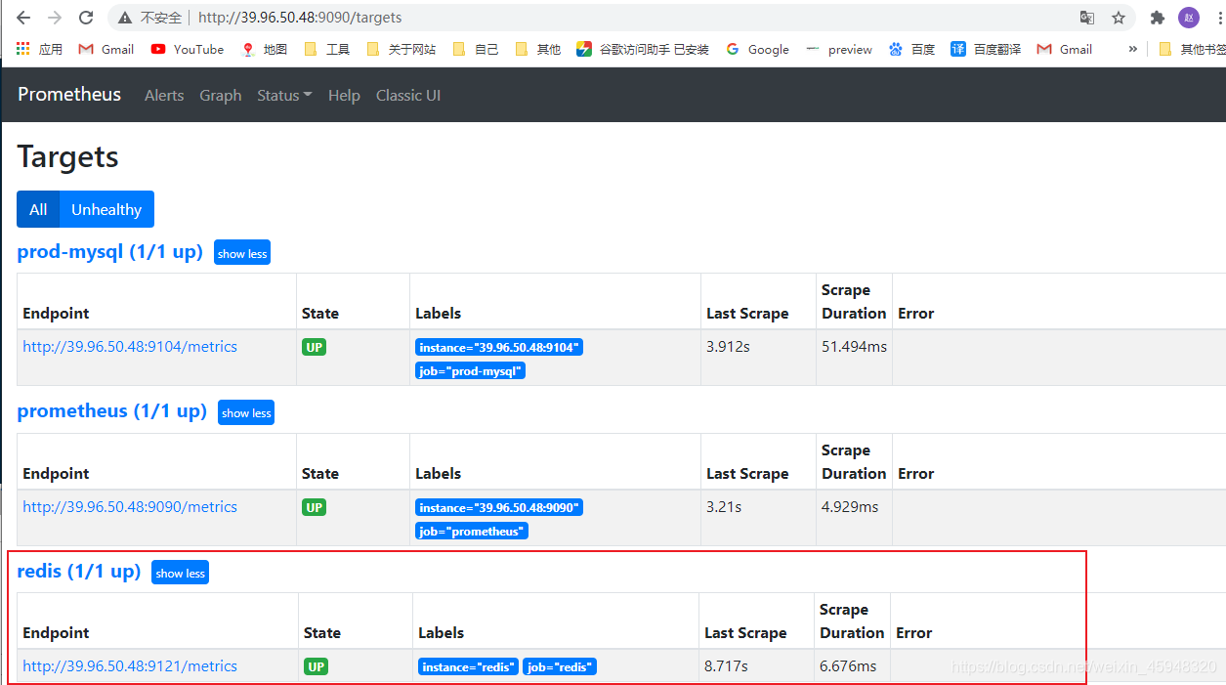Click the browser forward arrow
Viewport: 1226px width, 685px height.
point(55,18)
